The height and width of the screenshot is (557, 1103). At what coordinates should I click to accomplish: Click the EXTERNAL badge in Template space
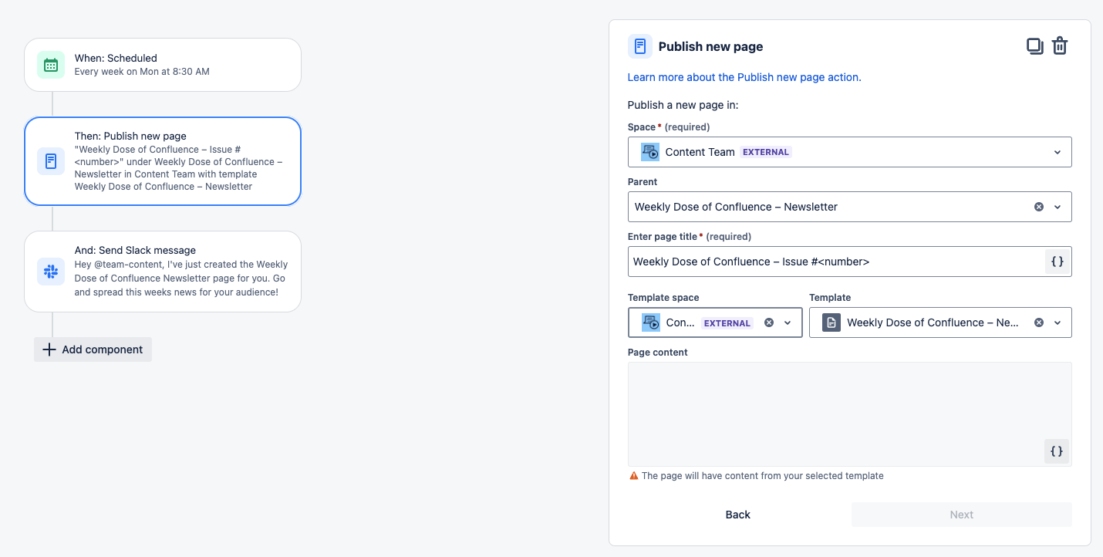(x=727, y=323)
